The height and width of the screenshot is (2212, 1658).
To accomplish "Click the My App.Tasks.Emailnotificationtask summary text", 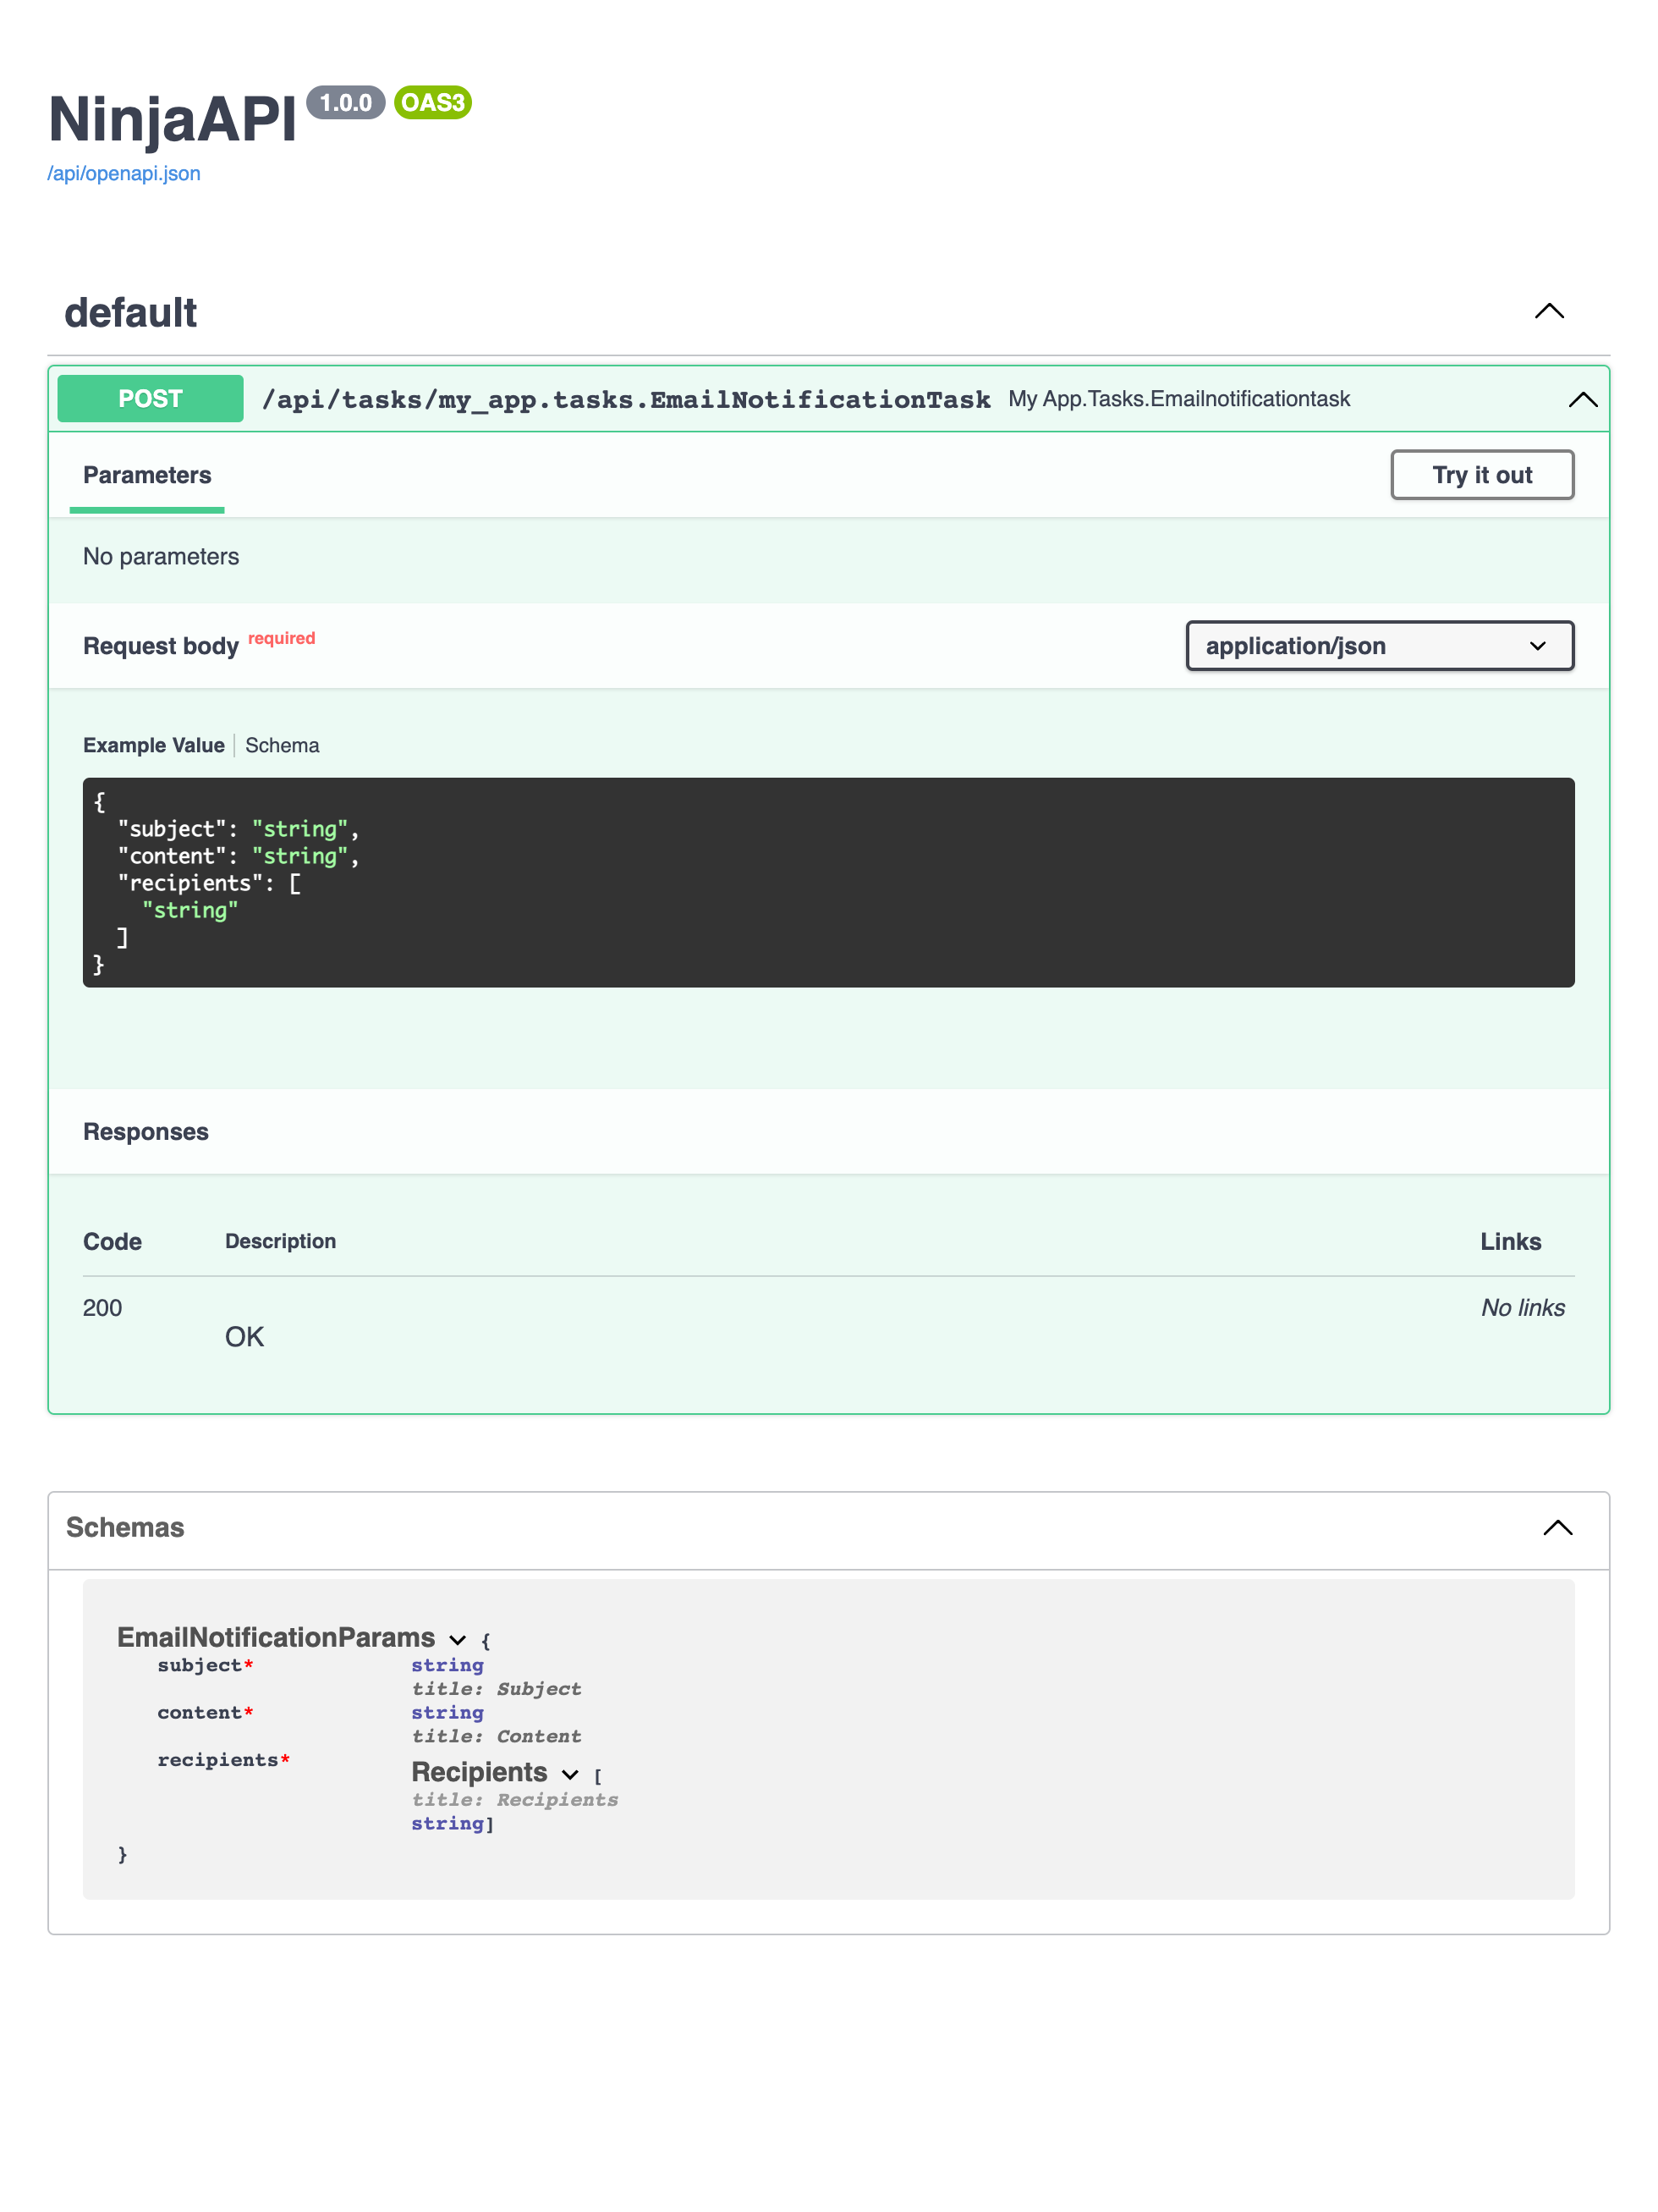I will (1178, 398).
